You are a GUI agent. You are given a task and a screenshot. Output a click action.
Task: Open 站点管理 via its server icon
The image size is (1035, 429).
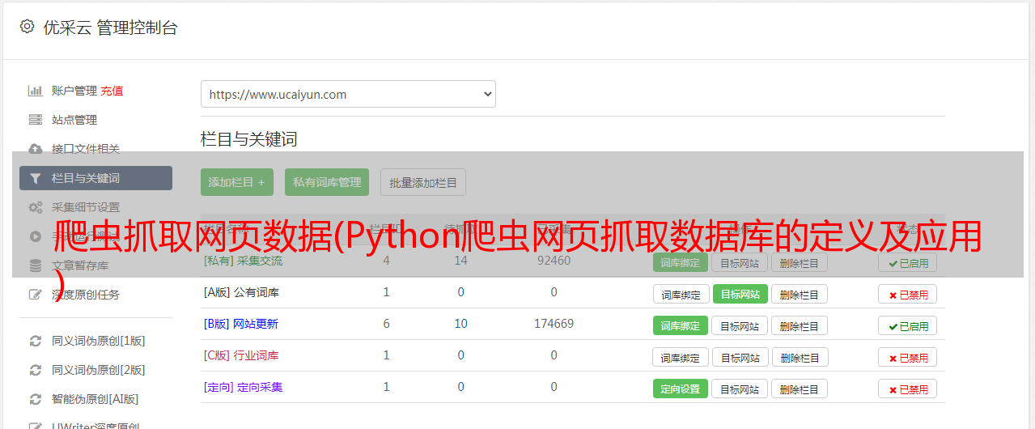pos(35,120)
